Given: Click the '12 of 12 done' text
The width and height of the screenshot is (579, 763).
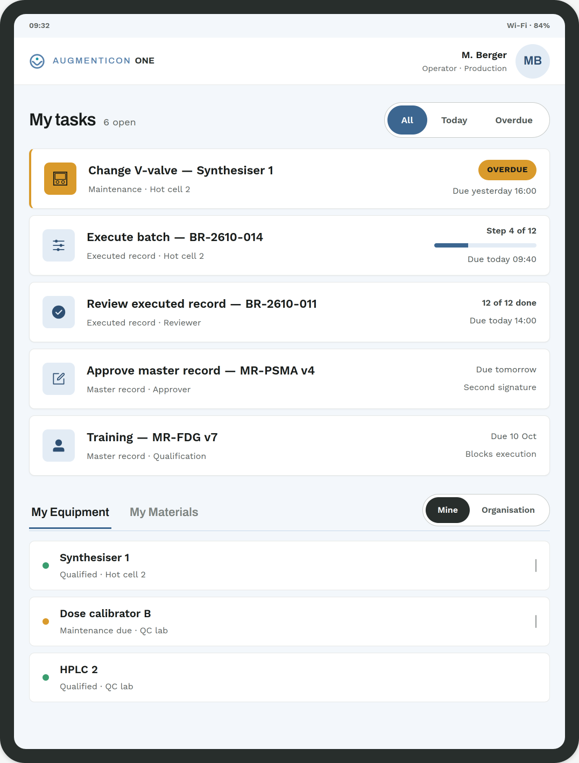Looking at the screenshot, I should tap(509, 303).
